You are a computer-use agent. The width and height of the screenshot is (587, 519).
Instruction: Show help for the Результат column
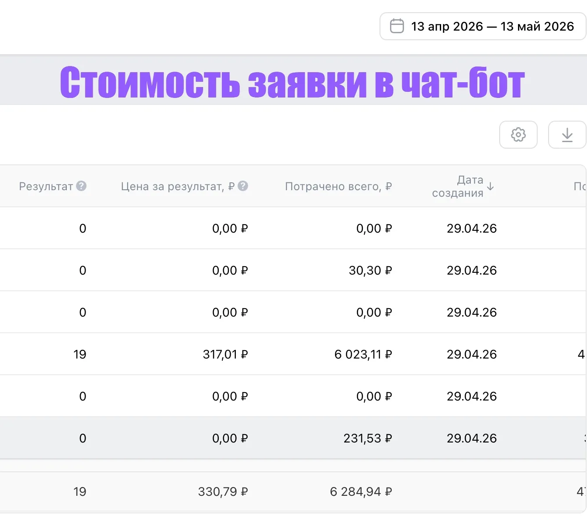click(x=81, y=186)
